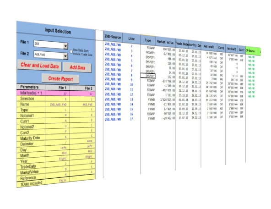Click the highlighted EMSPOTt cell with black border
Screen dimensions: 271x209
click(148, 76)
